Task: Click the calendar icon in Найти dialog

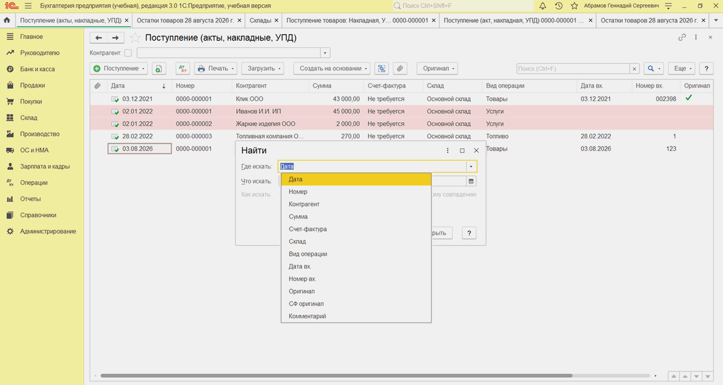Action: point(471,181)
